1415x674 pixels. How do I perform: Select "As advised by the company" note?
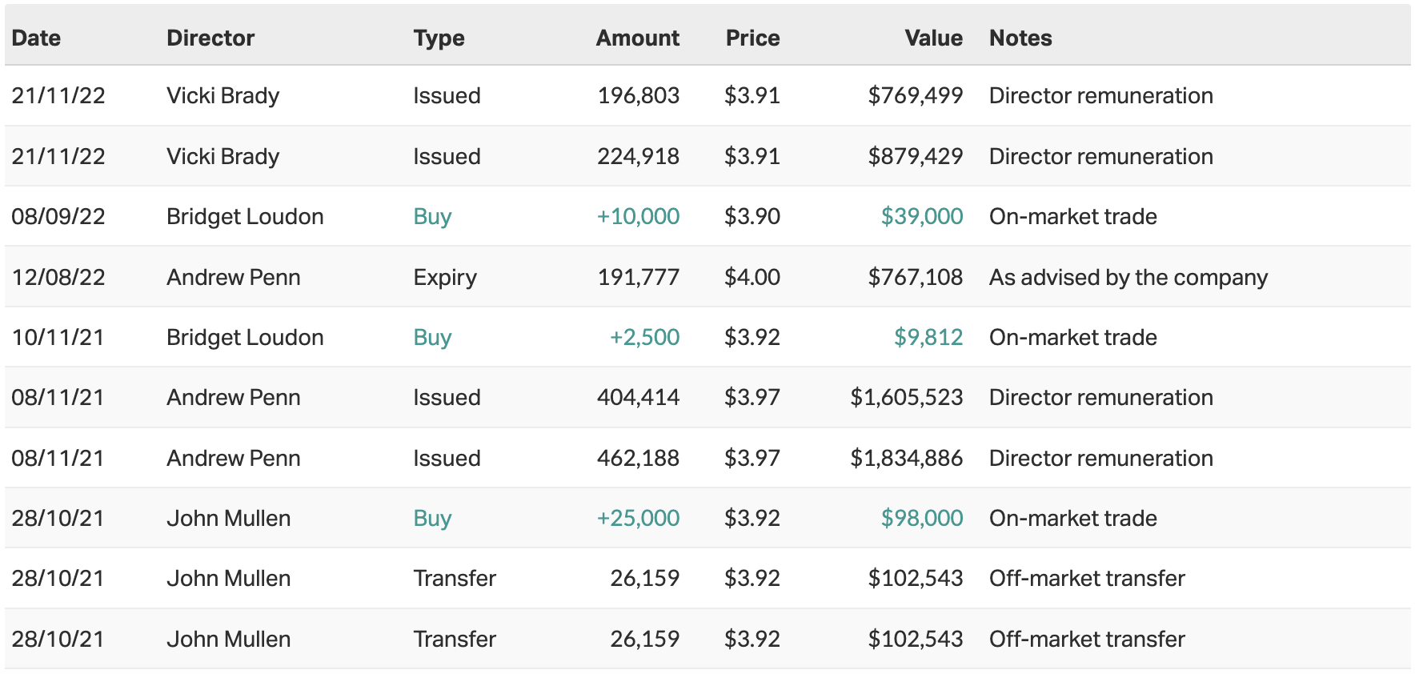click(x=1128, y=277)
